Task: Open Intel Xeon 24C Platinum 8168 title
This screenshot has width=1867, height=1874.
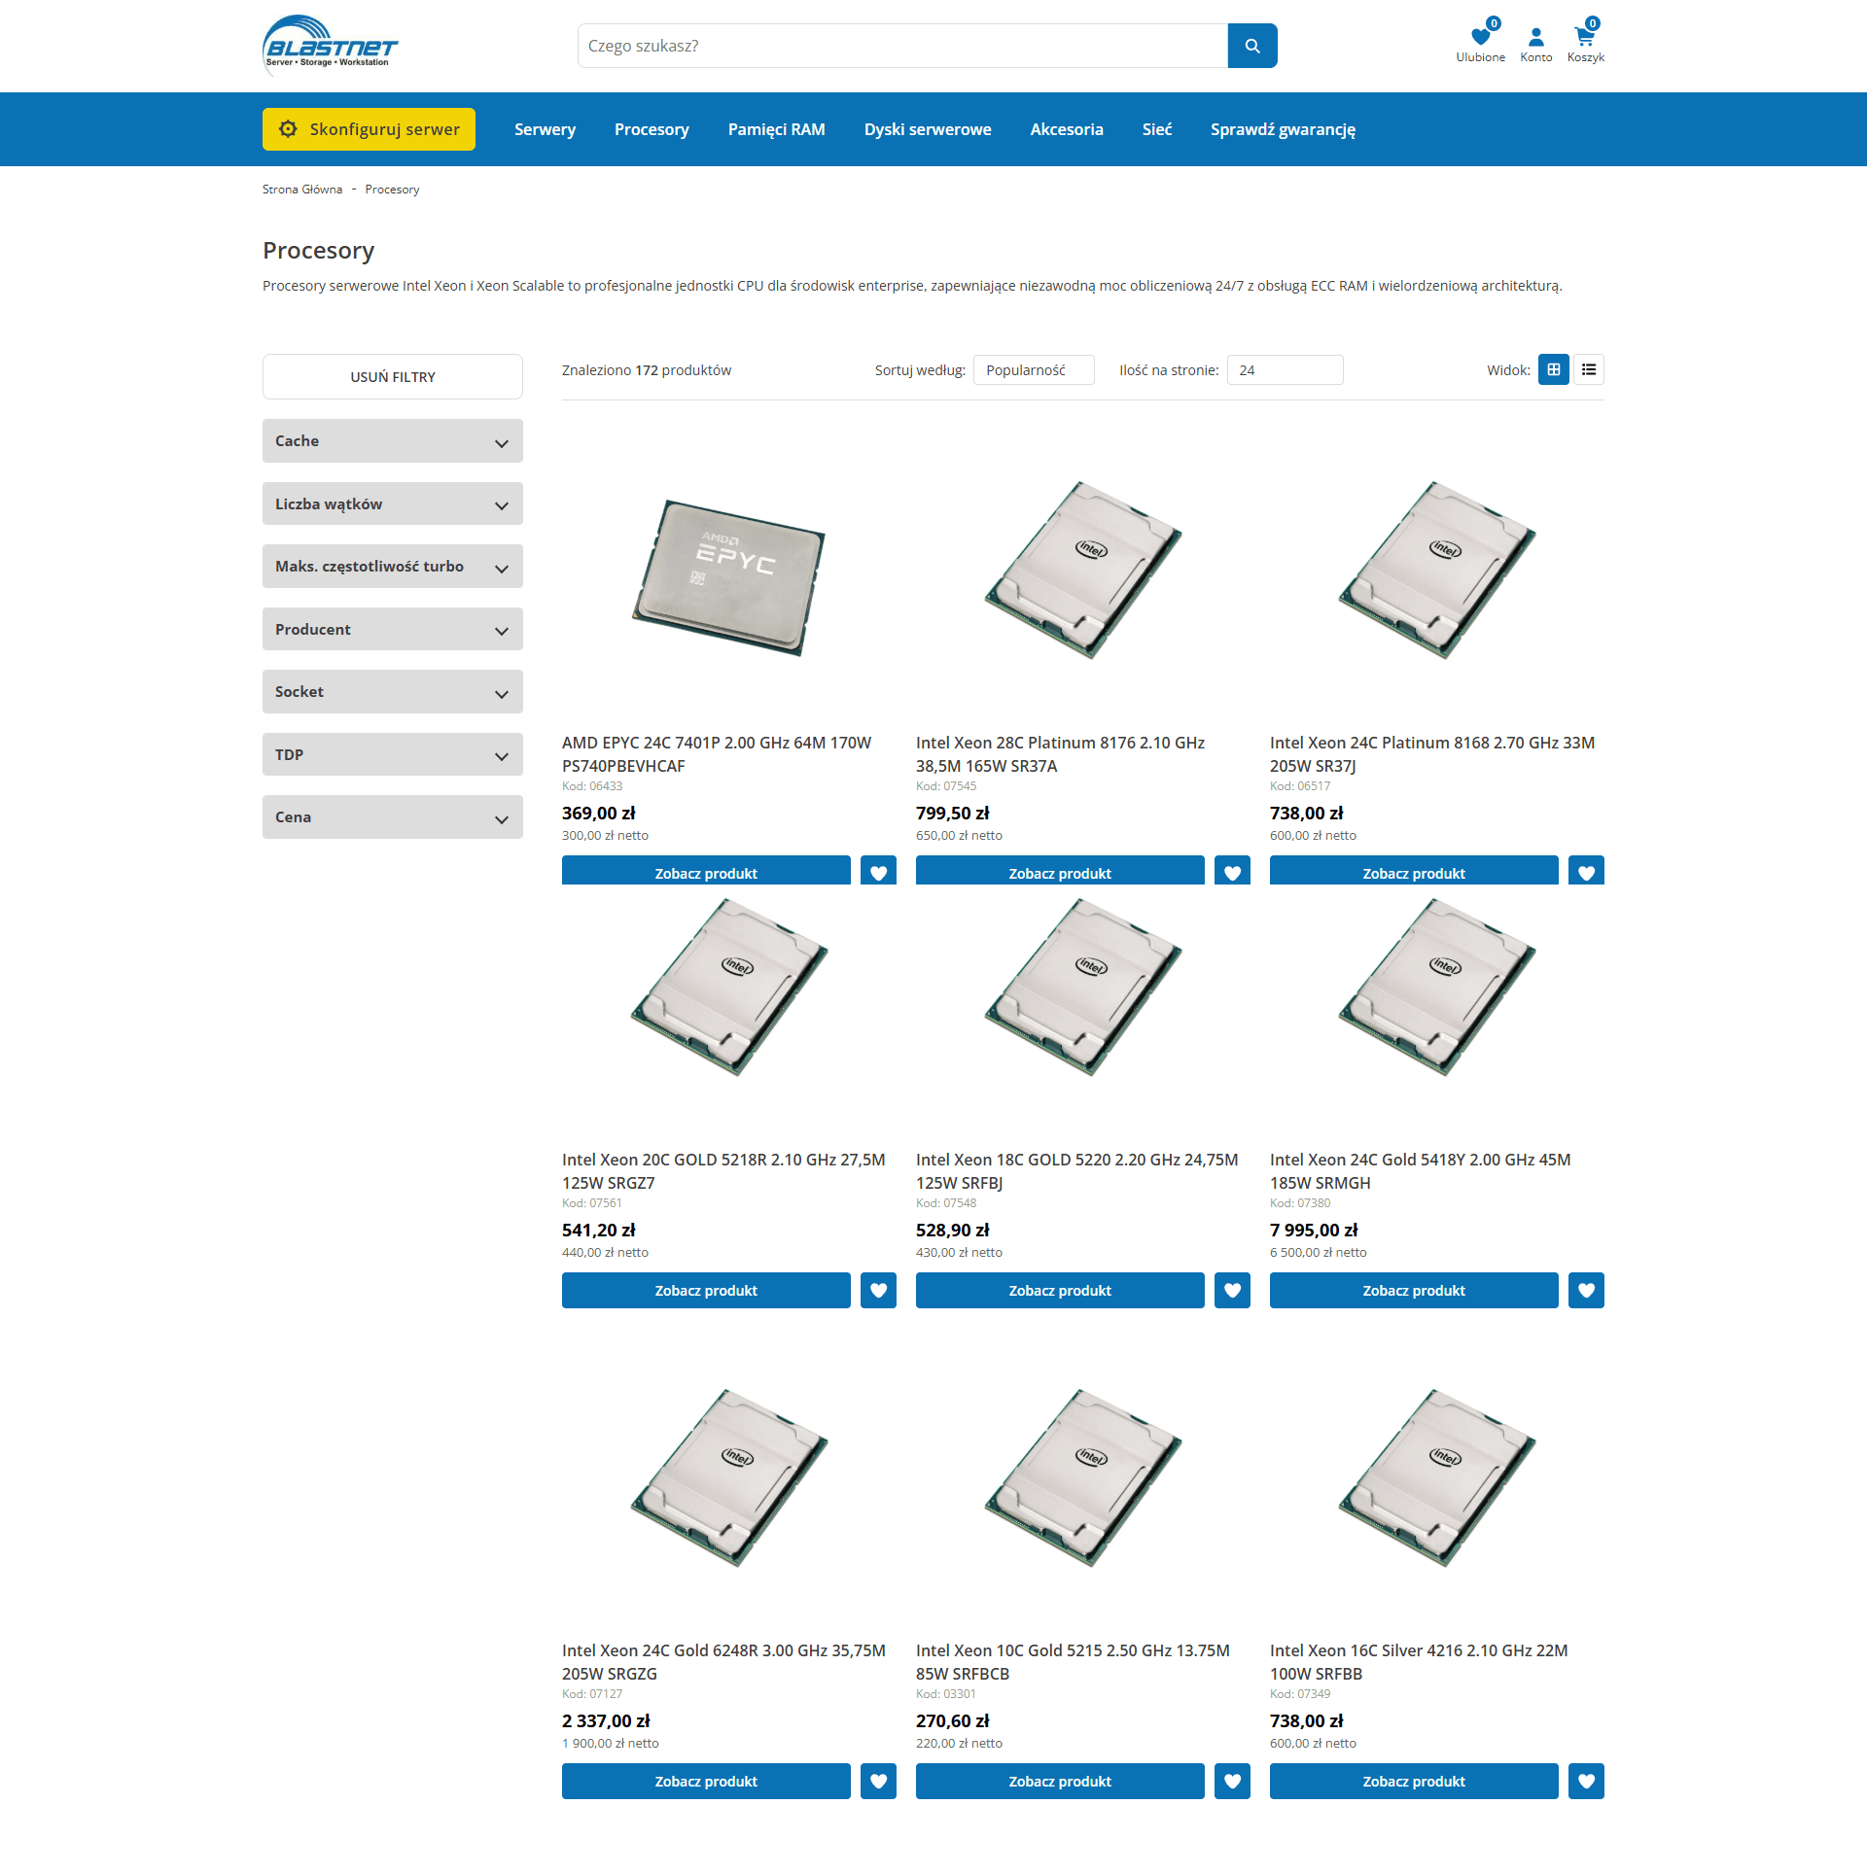Action: point(1432,754)
